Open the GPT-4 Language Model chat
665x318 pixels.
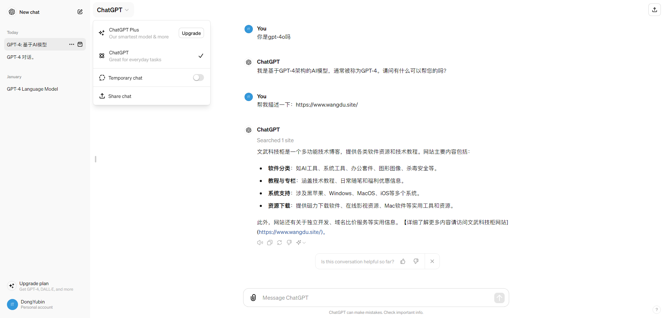(x=45, y=89)
